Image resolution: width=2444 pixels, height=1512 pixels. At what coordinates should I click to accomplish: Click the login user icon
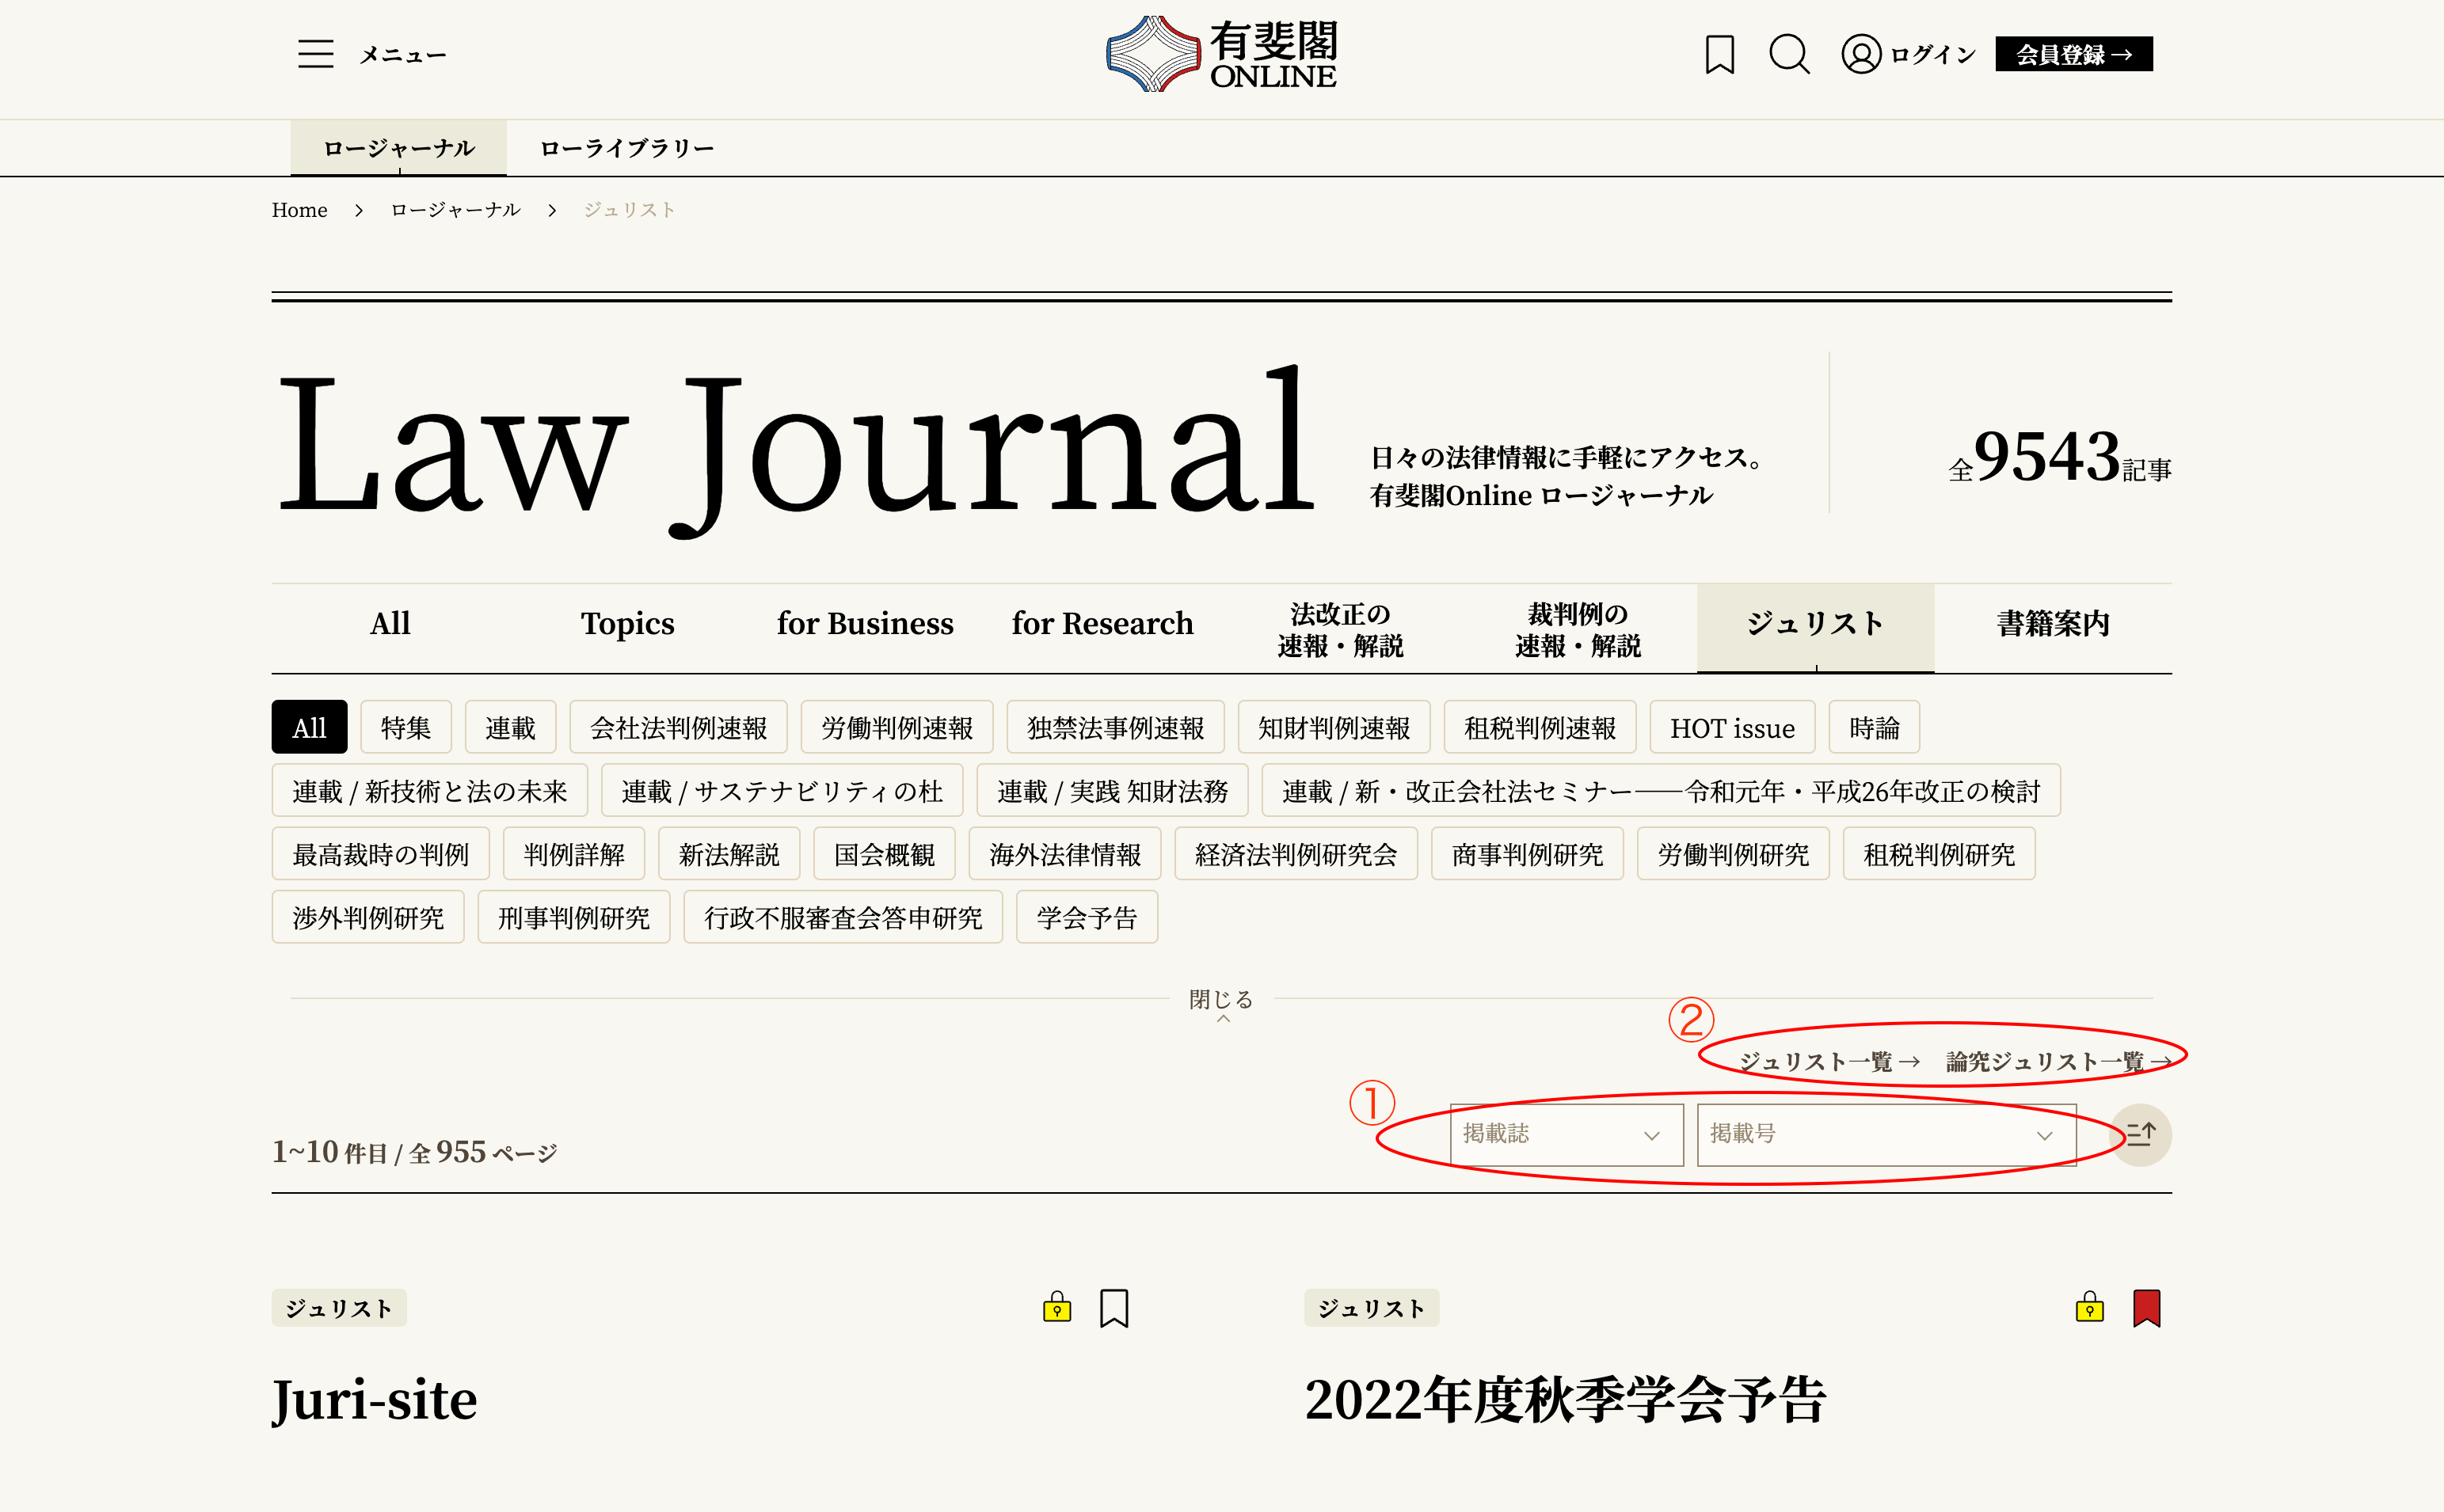coord(1861,54)
